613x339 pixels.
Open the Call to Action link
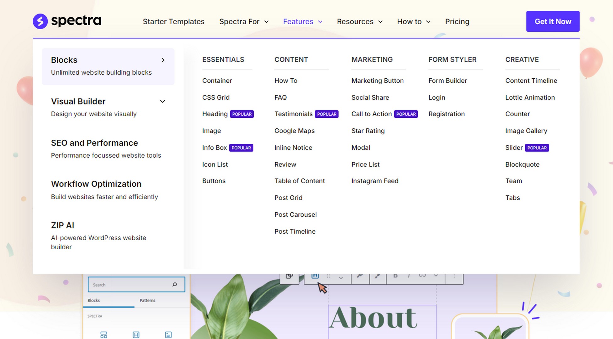pos(371,114)
